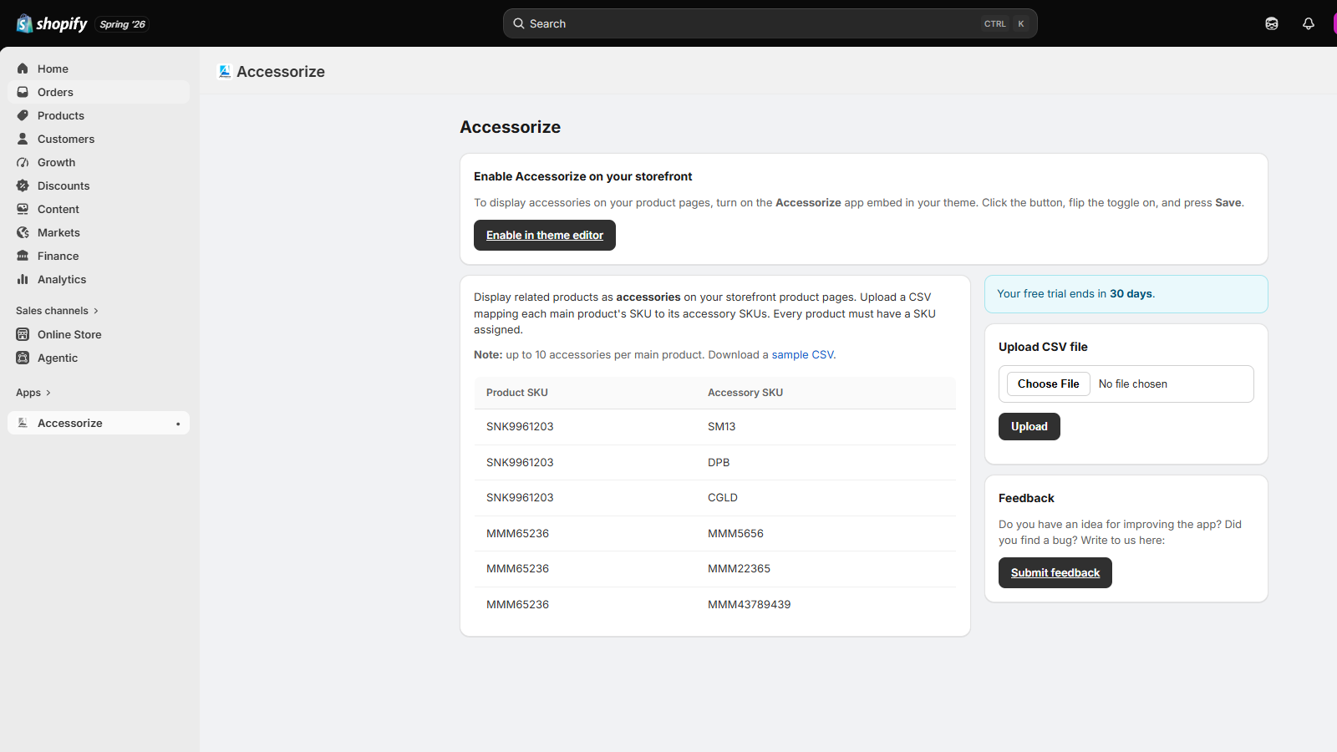Expand the Sales channels section
Screen dimensions: 1337x752
(57, 311)
